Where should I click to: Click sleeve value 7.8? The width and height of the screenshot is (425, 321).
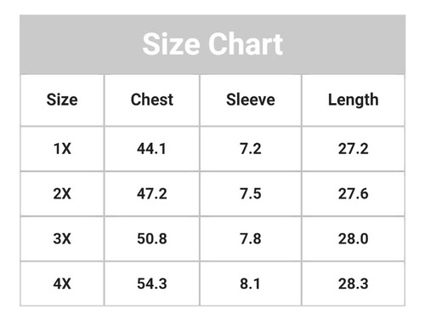click(251, 238)
